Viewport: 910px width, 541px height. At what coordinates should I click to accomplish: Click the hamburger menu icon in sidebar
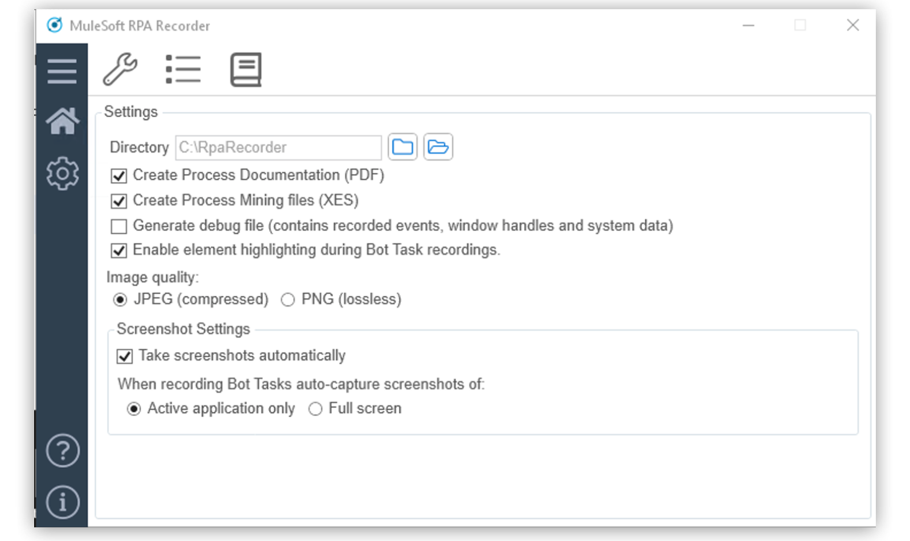62,72
